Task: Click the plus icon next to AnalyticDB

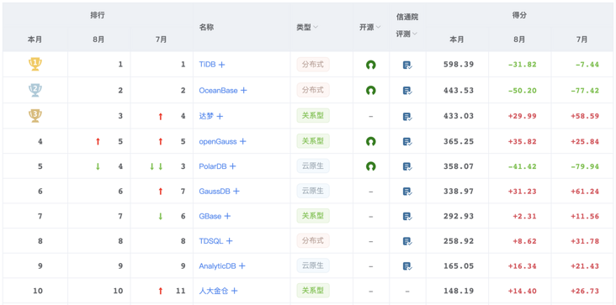Action: coord(242,266)
